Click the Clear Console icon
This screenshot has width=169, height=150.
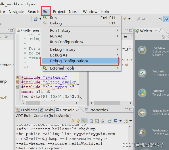tap(102, 121)
